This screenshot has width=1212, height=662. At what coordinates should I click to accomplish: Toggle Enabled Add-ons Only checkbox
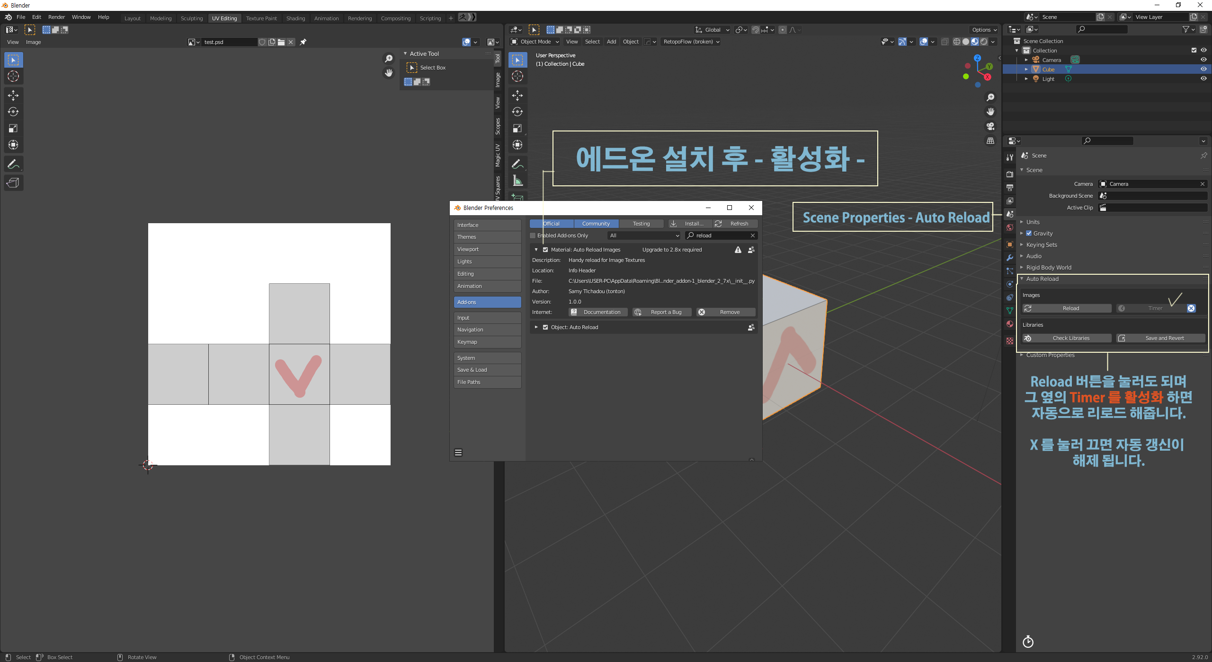pyautogui.click(x=533, y=235)
